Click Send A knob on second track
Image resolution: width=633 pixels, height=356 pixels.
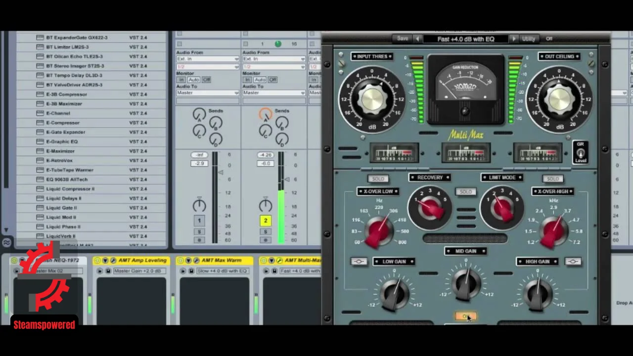pyautogui.click(x=266, y=115)
